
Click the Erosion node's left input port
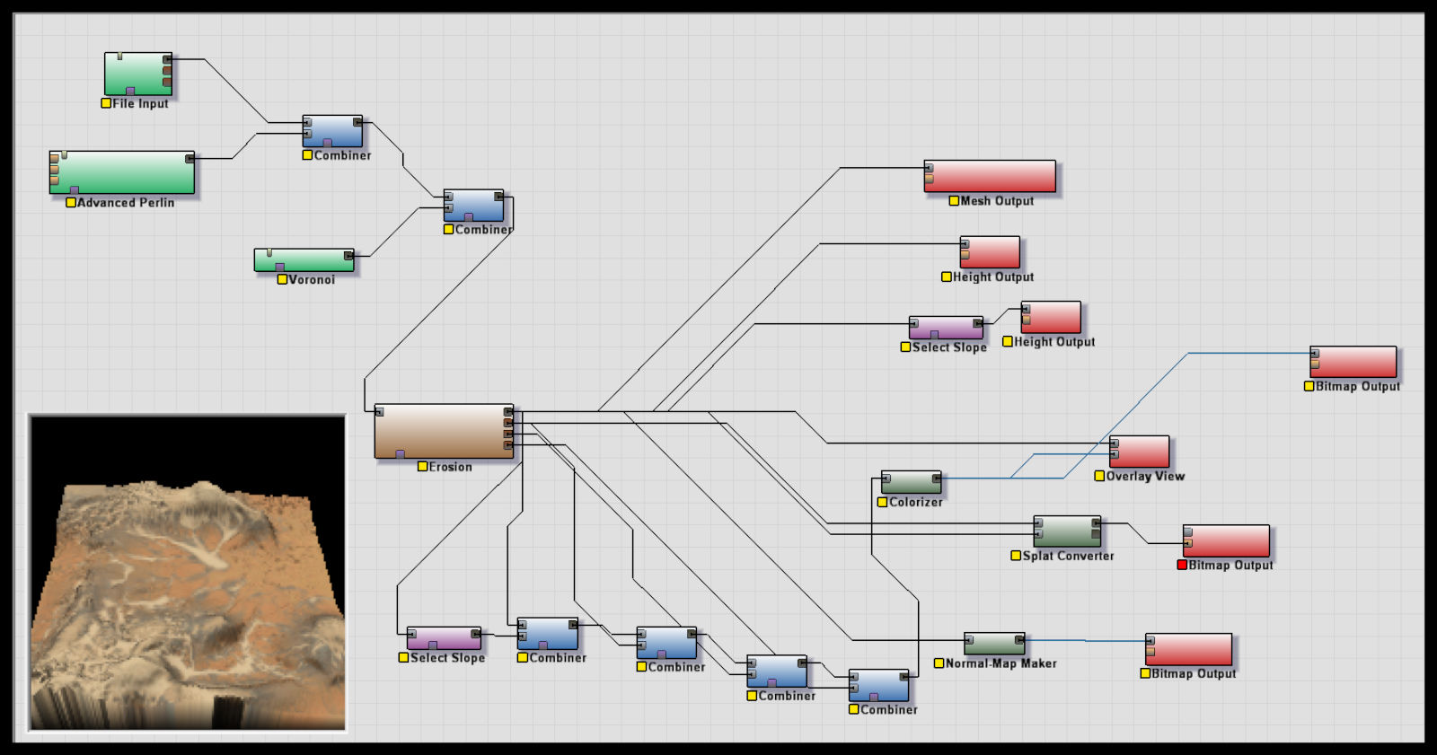point(379,412)
